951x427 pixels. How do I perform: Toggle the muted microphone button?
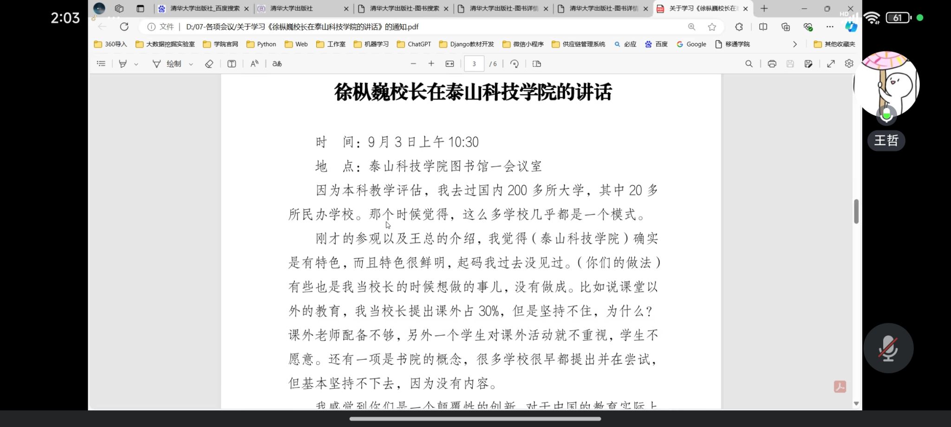[888, 348]
